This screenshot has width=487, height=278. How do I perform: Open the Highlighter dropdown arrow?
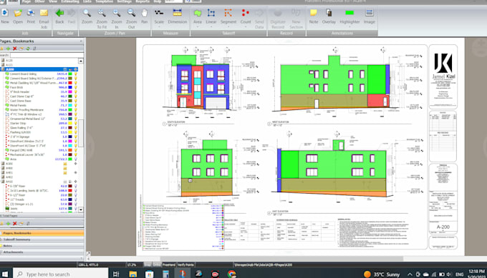click(x=349, y=27)
